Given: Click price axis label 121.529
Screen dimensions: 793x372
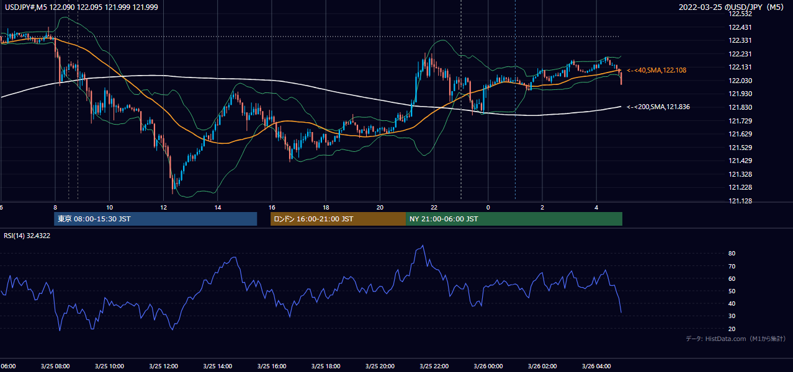Looking at the screenshot, I should point(740,148).
